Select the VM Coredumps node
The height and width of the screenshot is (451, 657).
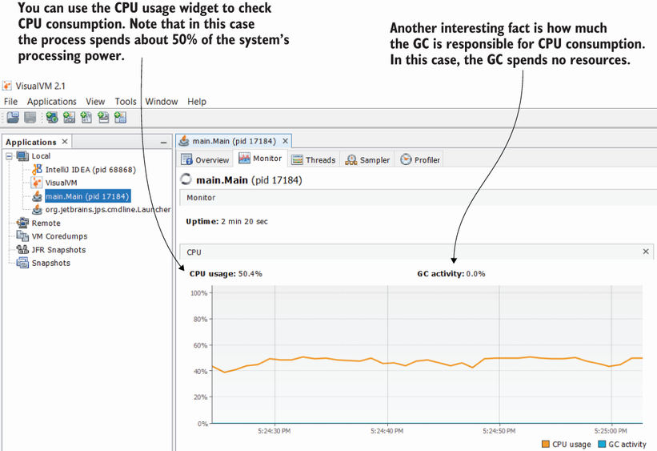pyautogui.click(x=59, y=236)
